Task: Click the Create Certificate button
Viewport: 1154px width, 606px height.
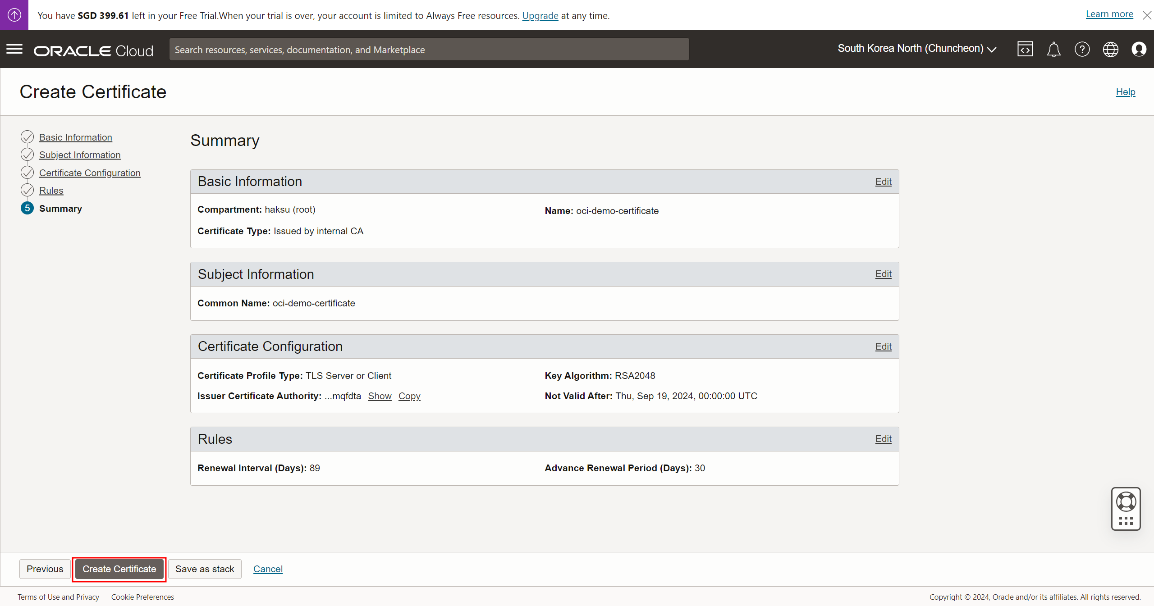Action: [119, 569]
